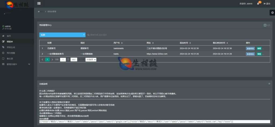Image resolution: width=275 pixels, height=127 pixels.
Task: Click the https://www.520xv.com URL cell
Action: click(x=157, y=54)
